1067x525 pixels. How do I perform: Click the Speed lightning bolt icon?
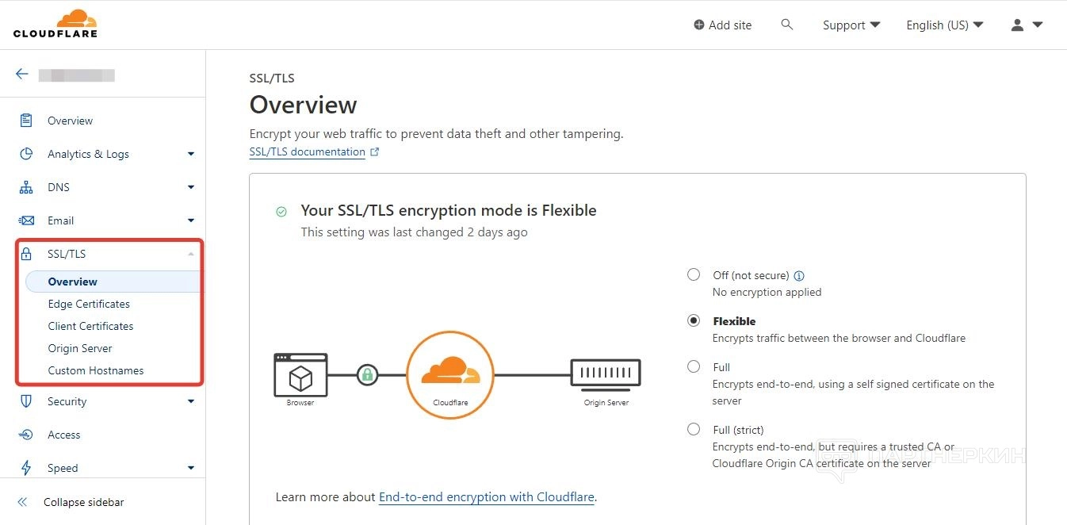click(26, 468)
